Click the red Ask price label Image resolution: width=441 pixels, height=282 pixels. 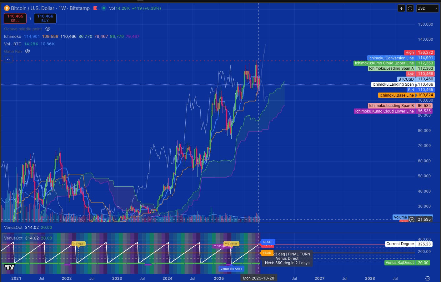click(x=420, y=74)
